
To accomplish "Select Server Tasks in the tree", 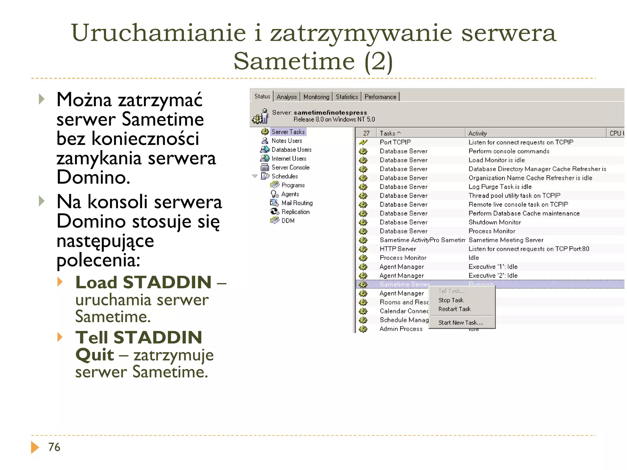I will pyautogui.click(x=288, y=132).
